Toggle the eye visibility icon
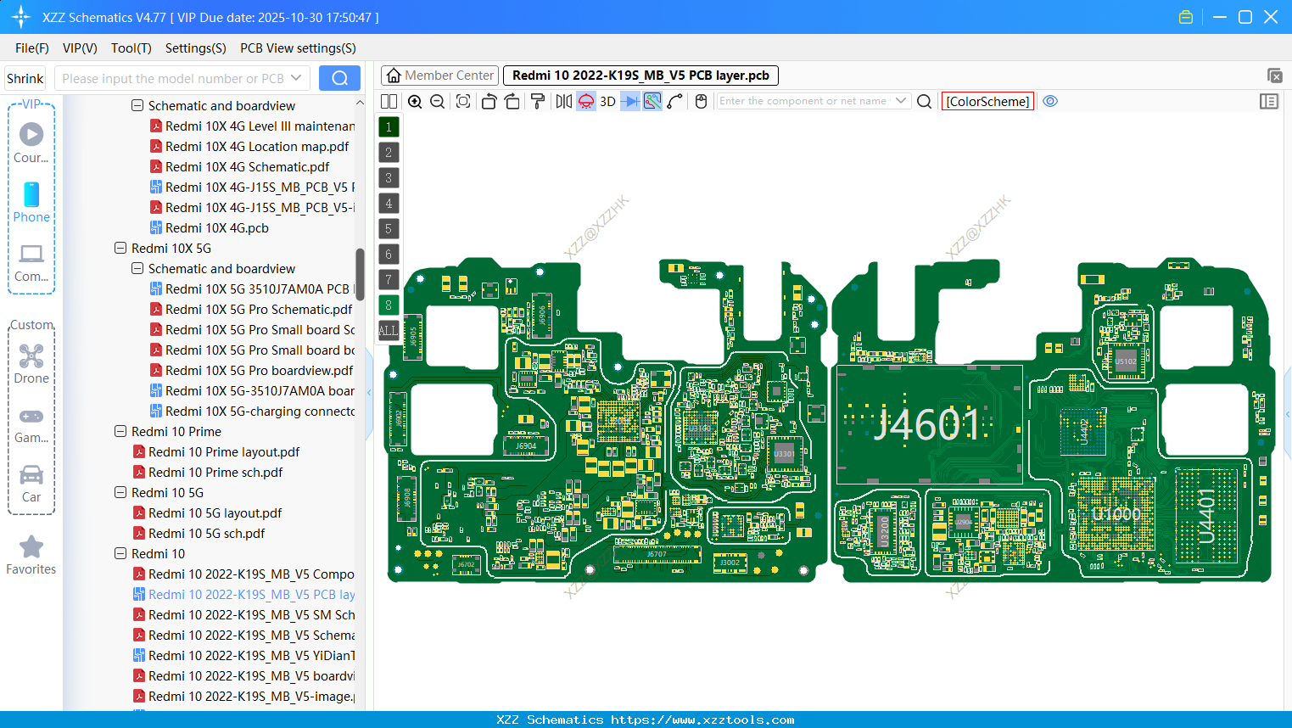Image resolution: width=1292 pixels, height=728 pixels. (1050, 101)
